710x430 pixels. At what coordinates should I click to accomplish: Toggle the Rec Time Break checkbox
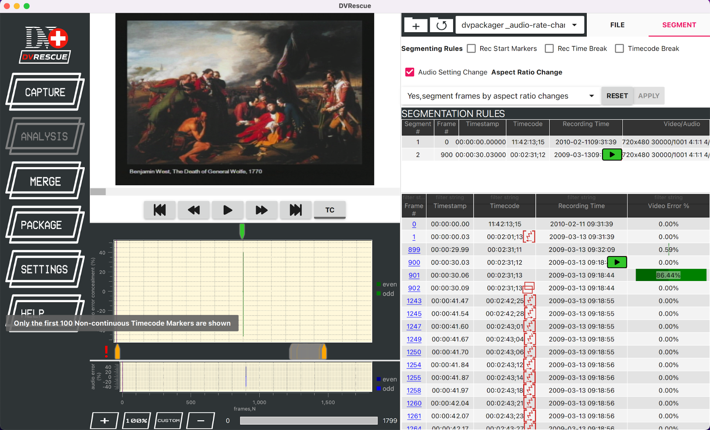pos(549,48)
